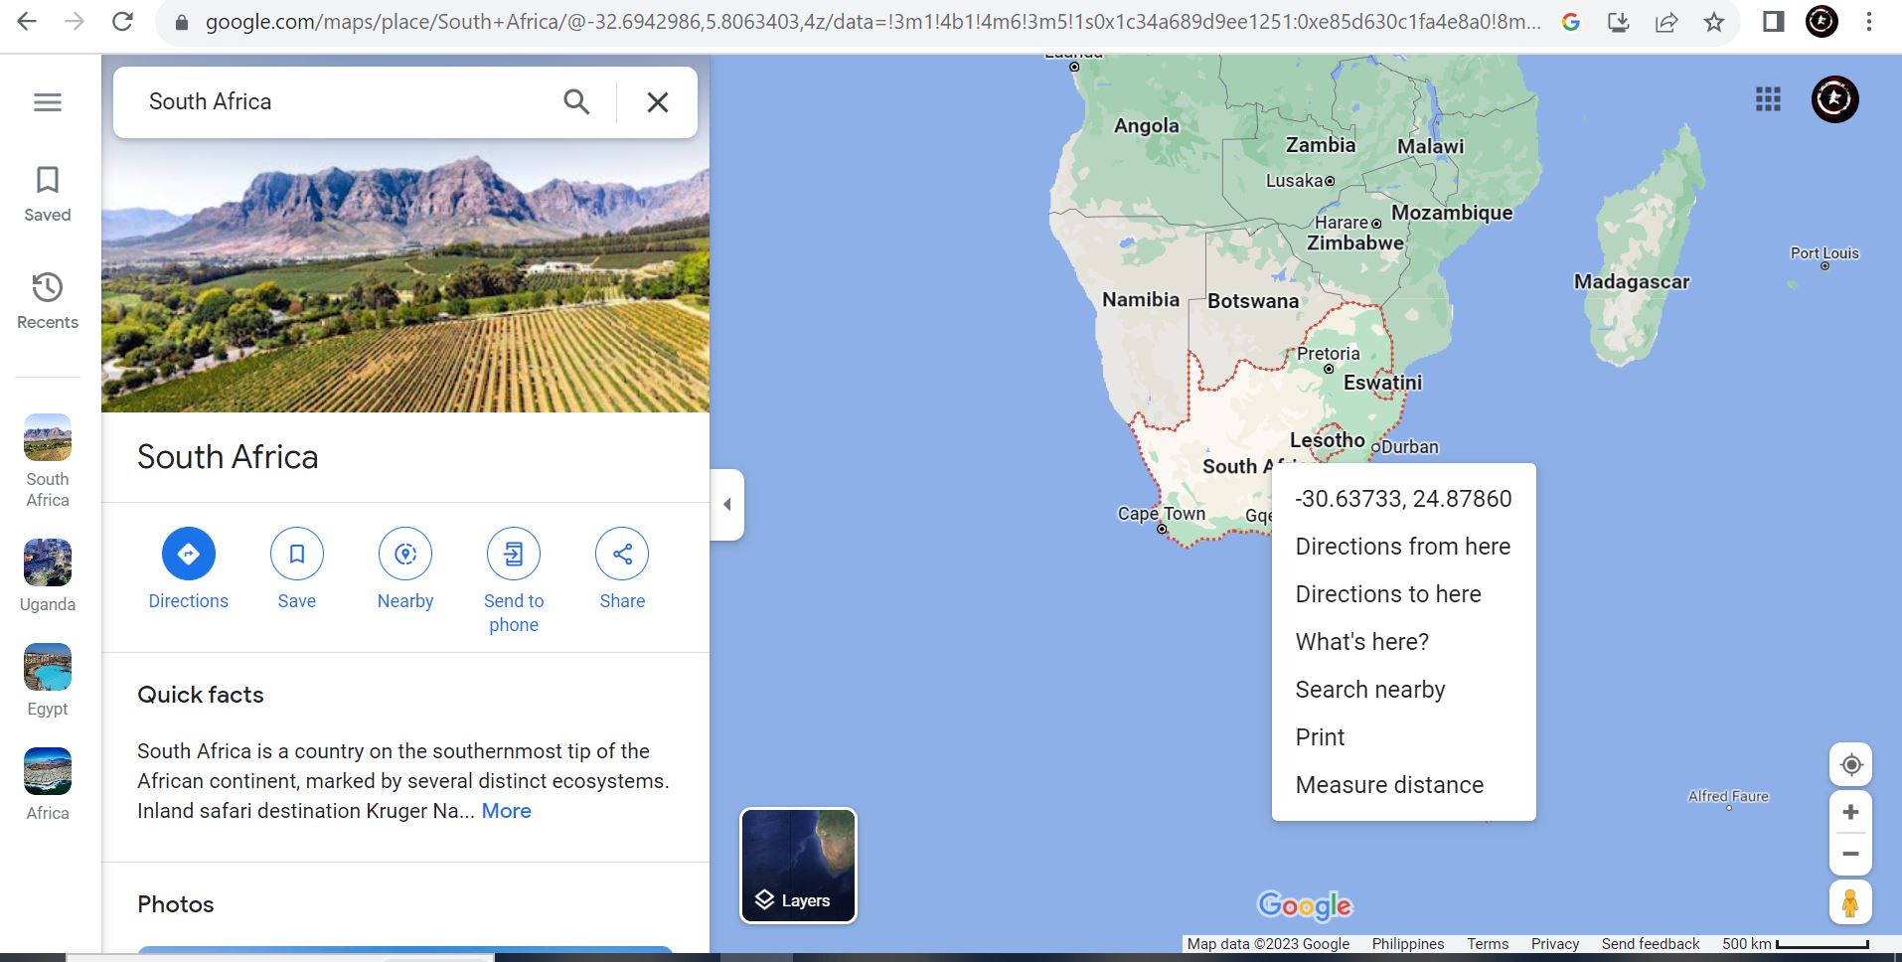The height and width of the screenshot is (962, 1902).
Task: Choose Print from the context menu
Action: coord(1403,737)
